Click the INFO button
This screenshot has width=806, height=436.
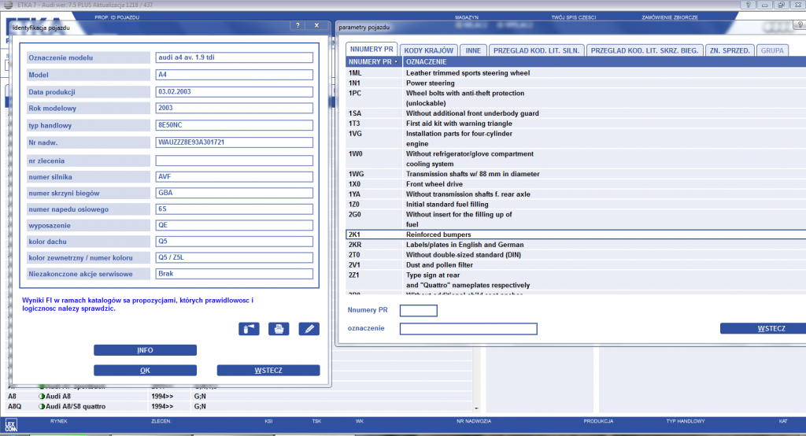coord(145,350)
